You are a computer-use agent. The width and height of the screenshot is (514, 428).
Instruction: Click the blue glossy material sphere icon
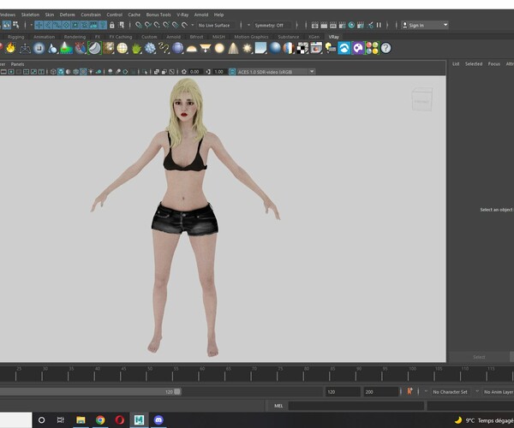click(x=275, y=49)
